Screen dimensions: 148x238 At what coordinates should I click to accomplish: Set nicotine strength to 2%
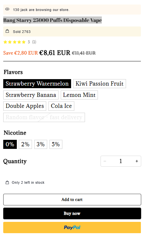[x=26, y=144]
